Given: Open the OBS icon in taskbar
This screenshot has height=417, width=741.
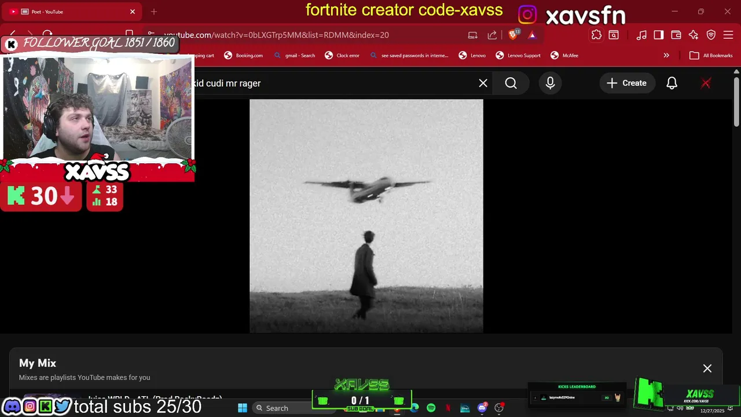Looking at the screenshot, I should coord(499,408).
